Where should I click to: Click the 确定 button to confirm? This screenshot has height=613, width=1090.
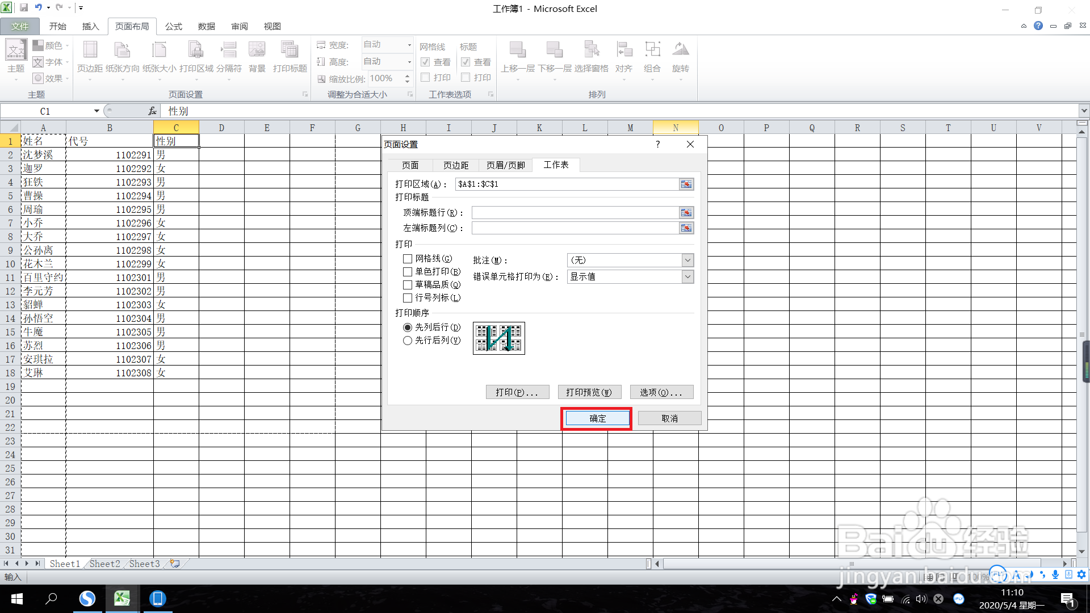point(596,418)
